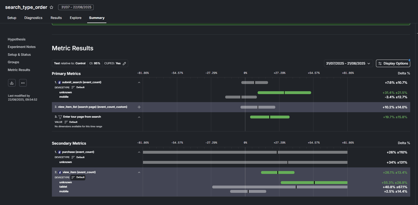418x205 pixels.
Task: Click the funnel icon of Enter tour page
Action: [x=60, y=117]
